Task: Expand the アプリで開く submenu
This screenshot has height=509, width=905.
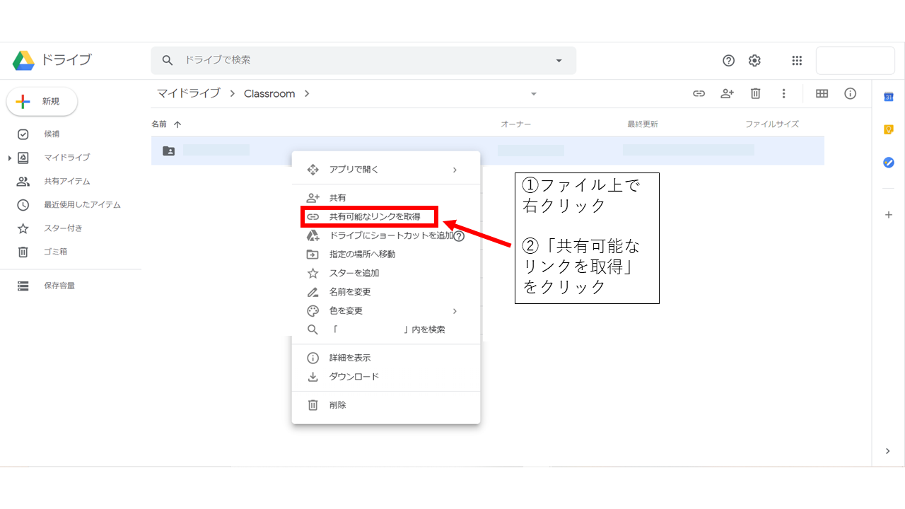Action: [455, 170]
